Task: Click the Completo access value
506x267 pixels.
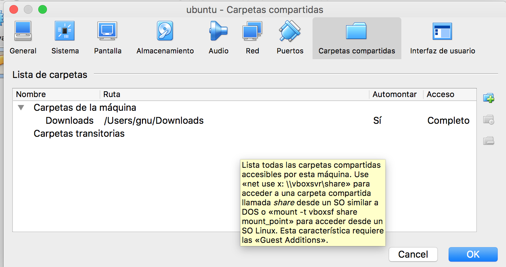Action: (448, 121)
